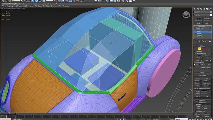Click the object color swatch beside name field
The image size is (213, 120).
coord(211,12)
